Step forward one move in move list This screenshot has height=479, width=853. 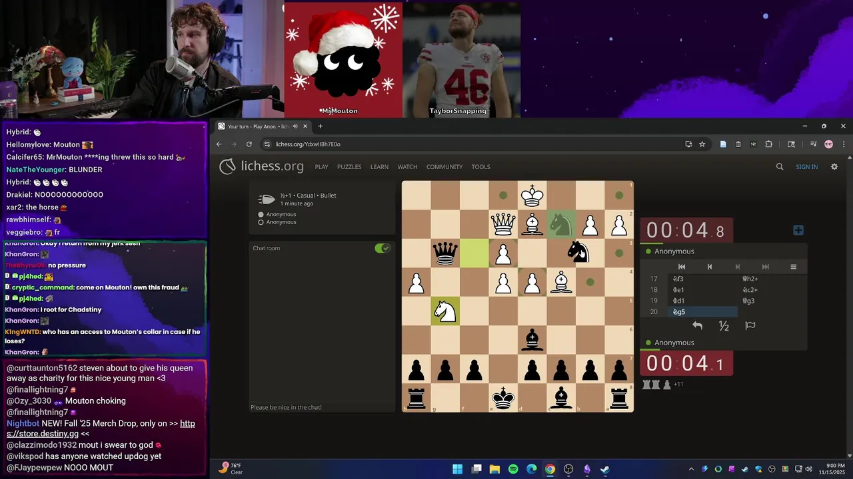[x=737, y=267]
